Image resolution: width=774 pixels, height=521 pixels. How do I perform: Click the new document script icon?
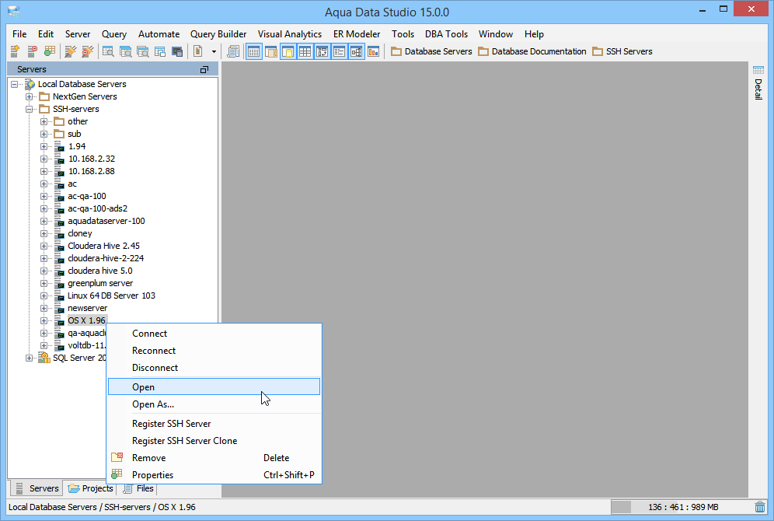tap(198, 51)
